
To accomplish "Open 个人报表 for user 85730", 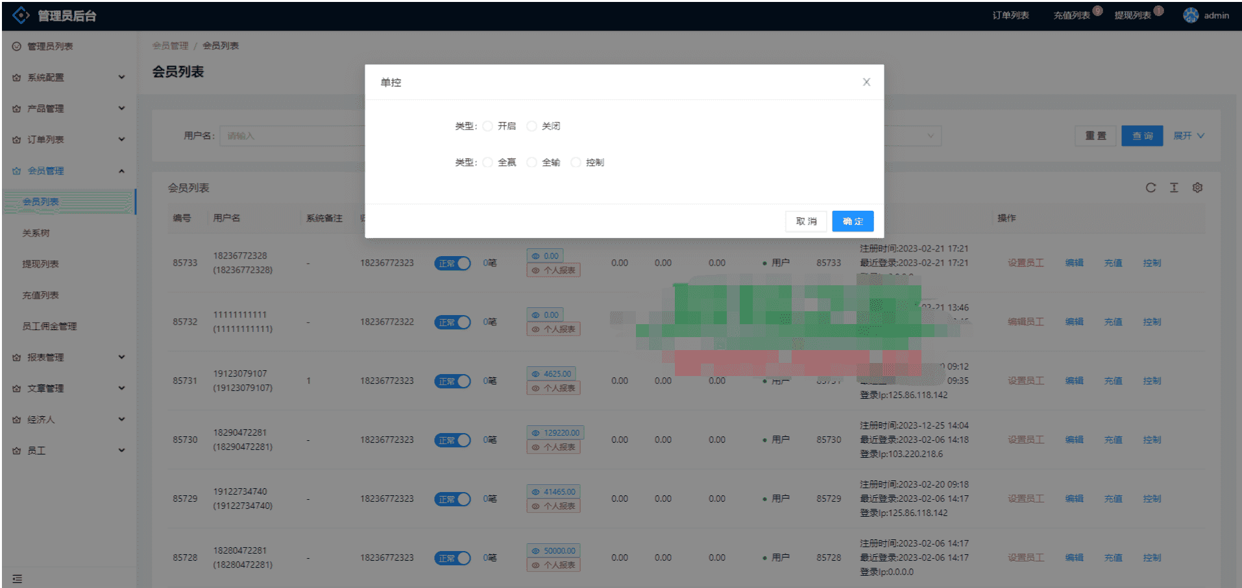I will tap(554, 447).
